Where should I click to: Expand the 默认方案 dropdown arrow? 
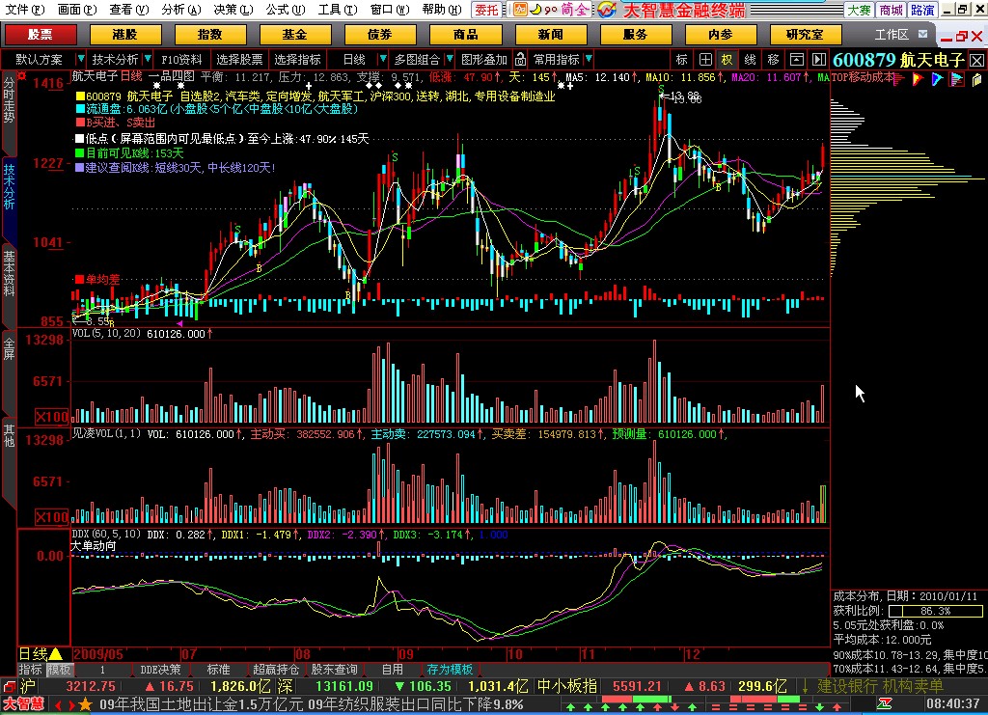(x=80, y=59)
